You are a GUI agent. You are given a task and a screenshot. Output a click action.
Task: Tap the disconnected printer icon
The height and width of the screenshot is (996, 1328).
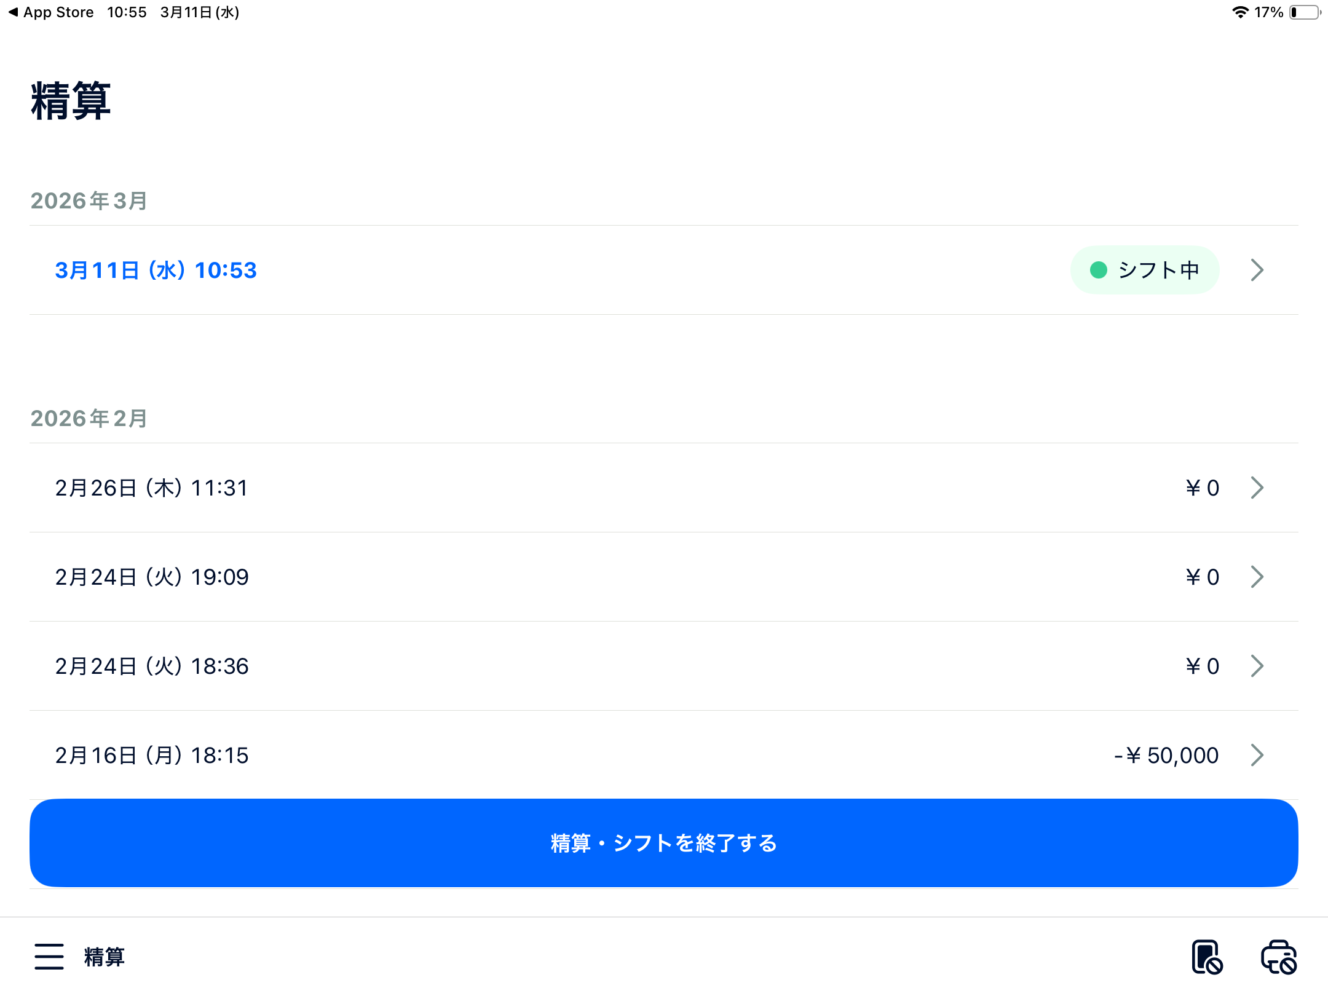click(1279, 957)
